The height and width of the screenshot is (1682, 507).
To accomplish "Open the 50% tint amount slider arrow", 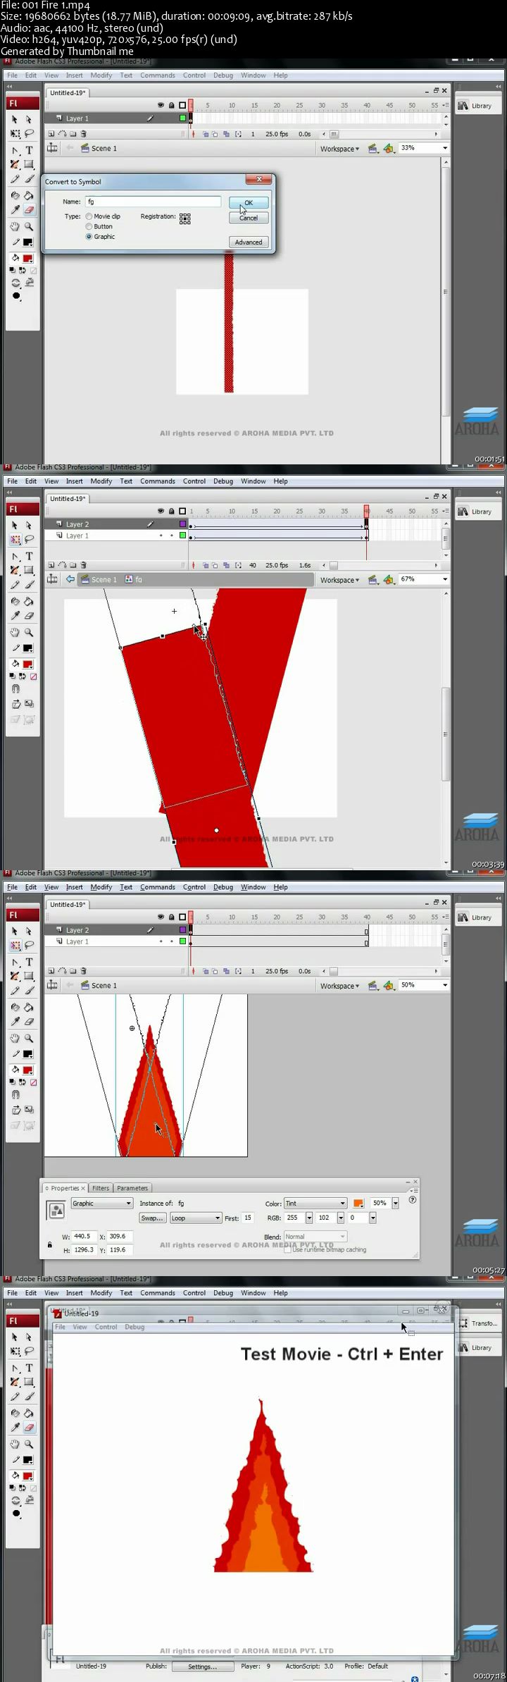I will (x=396, y=1204).
